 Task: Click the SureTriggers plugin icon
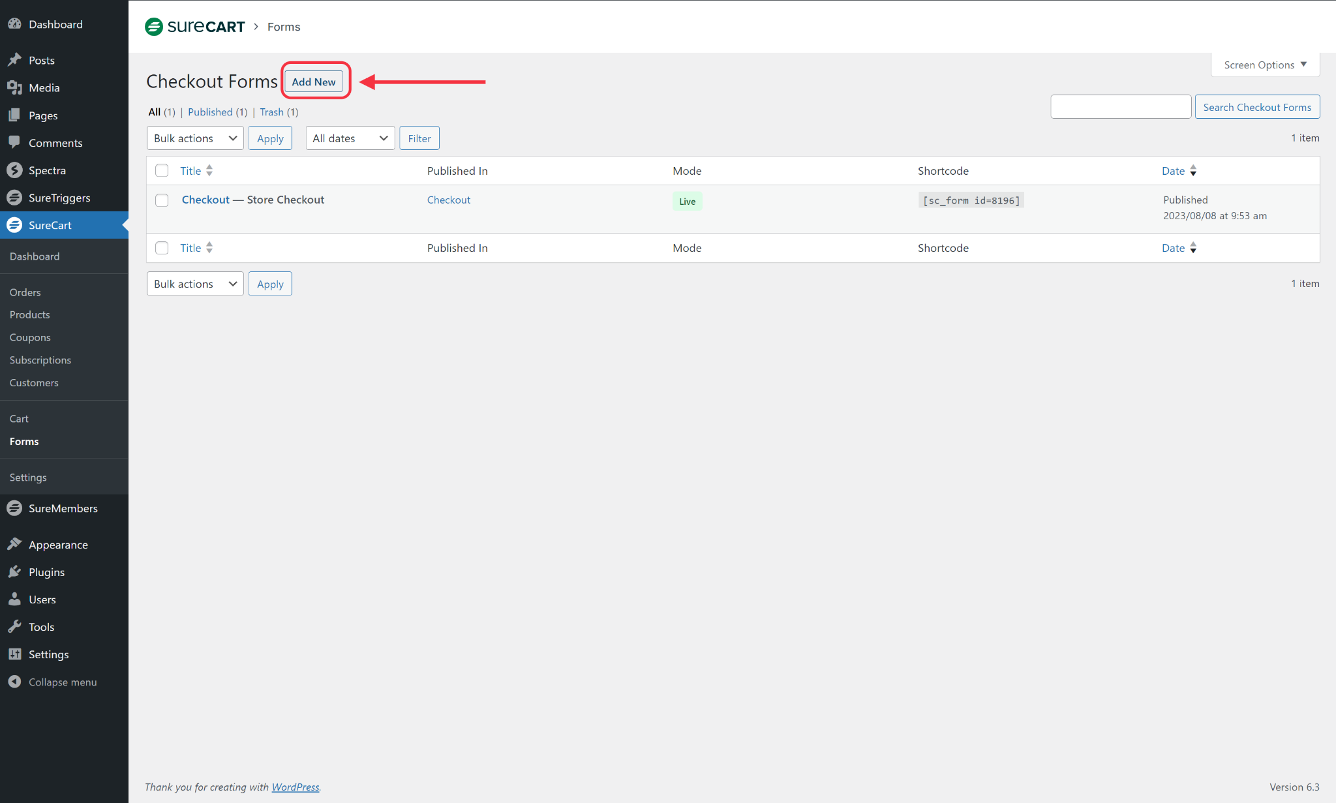pos(14,198)
